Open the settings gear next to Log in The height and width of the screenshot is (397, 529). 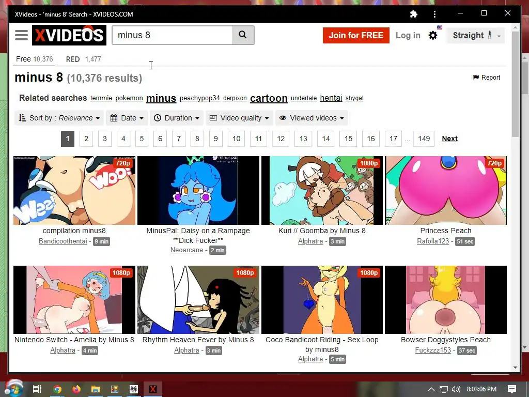[x=433, y=35]
